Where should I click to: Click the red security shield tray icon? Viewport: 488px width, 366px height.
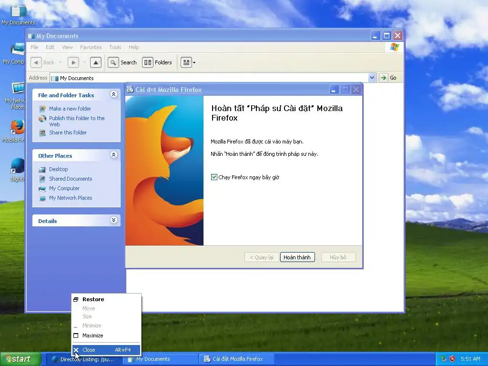coord(453,359)
